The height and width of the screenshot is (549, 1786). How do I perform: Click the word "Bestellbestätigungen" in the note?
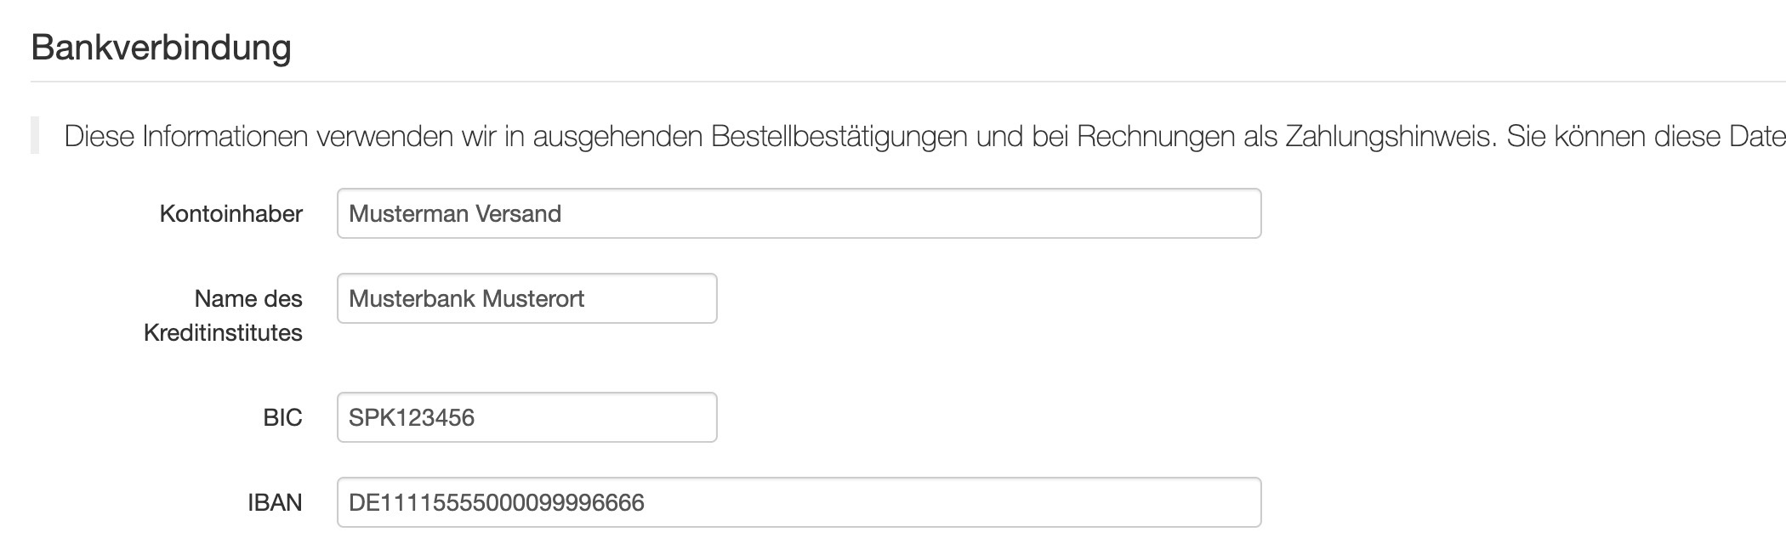pyautogui.click(x=839, y=136)
